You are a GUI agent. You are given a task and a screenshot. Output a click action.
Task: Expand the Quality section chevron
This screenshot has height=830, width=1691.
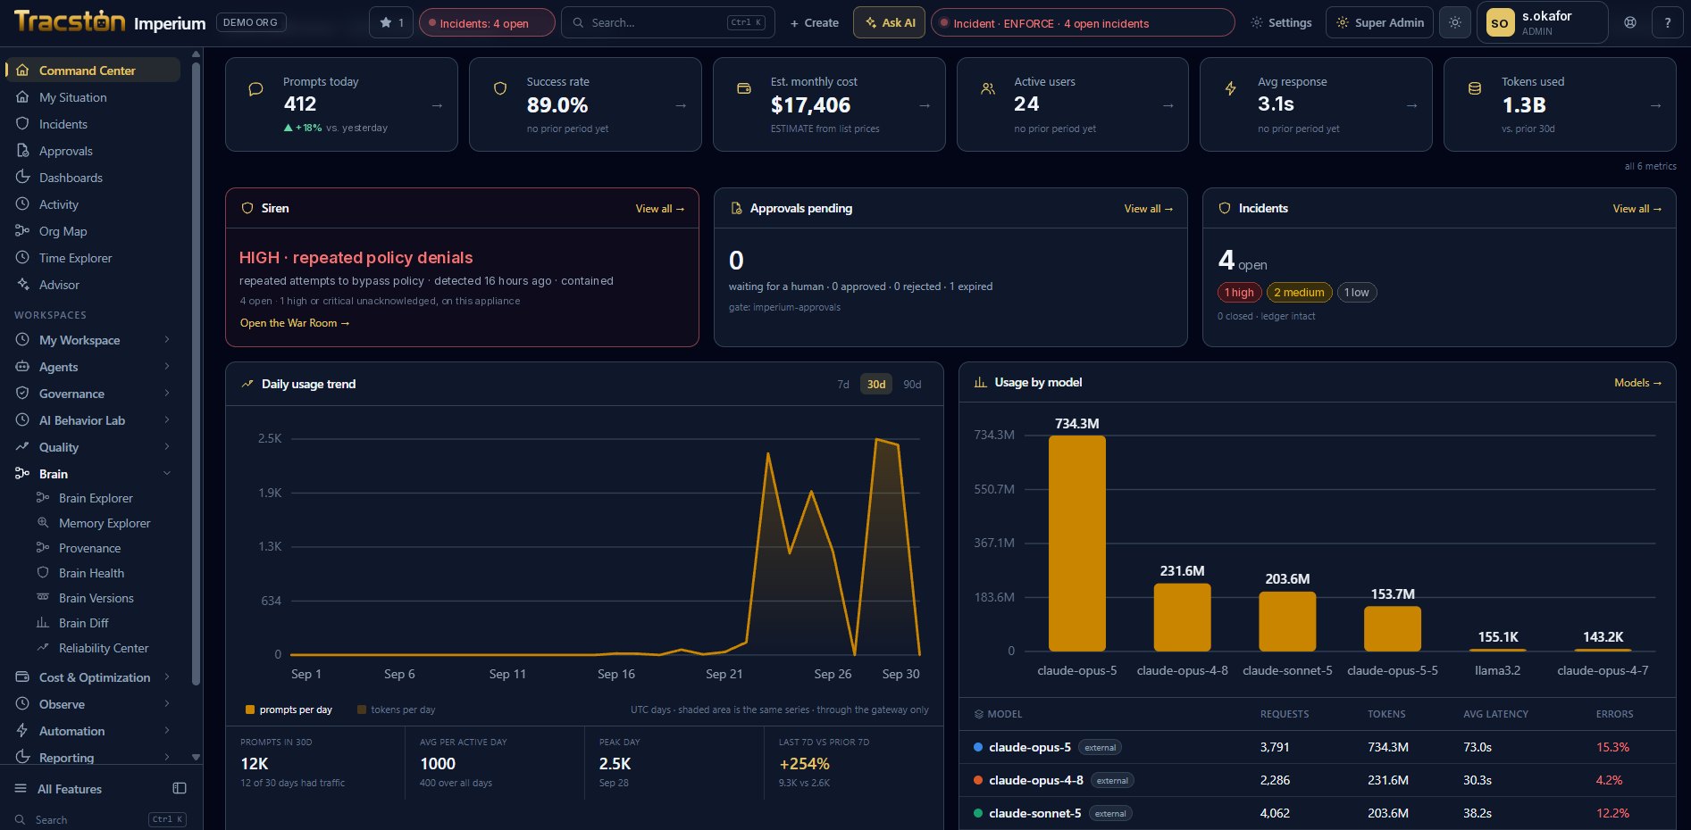(167, 447)
